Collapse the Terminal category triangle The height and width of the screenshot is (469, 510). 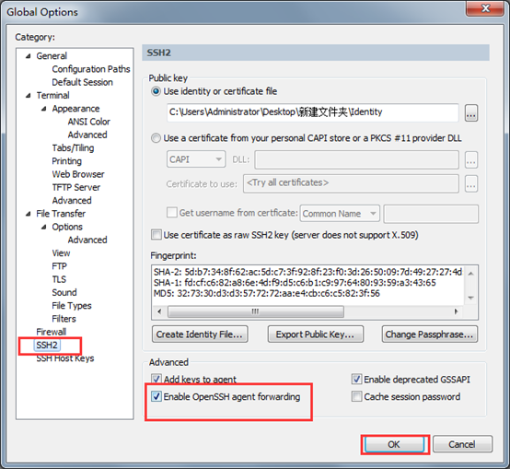(29, 96)
